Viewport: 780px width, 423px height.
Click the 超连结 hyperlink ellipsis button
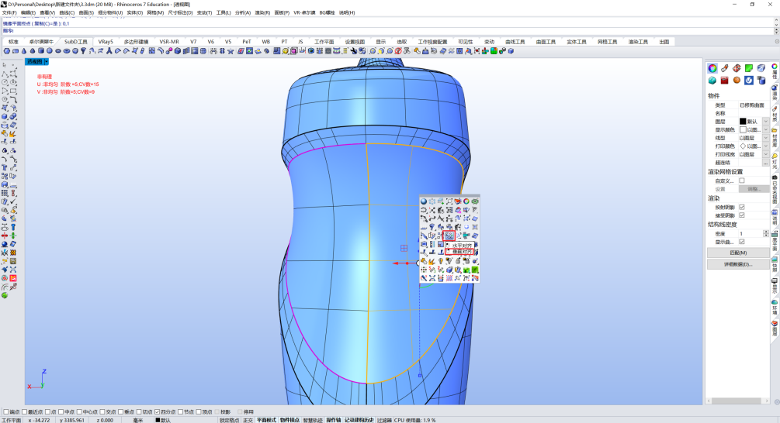pyautogui.click(x=765, y=163)
